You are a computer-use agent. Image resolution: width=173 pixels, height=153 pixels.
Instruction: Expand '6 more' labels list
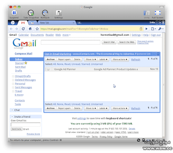point(19,95)
